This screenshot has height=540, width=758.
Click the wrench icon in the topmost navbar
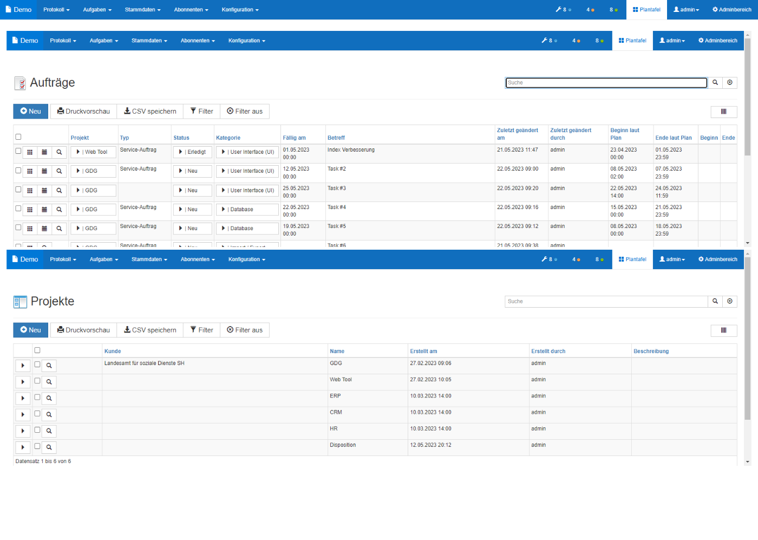coord(558,10)
